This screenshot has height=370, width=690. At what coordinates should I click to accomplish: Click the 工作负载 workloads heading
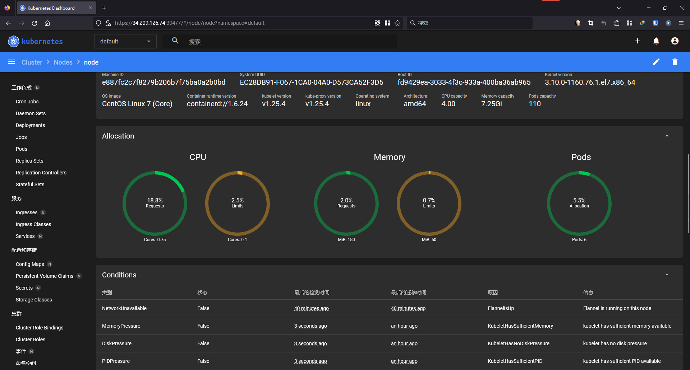tap(22, 88)
